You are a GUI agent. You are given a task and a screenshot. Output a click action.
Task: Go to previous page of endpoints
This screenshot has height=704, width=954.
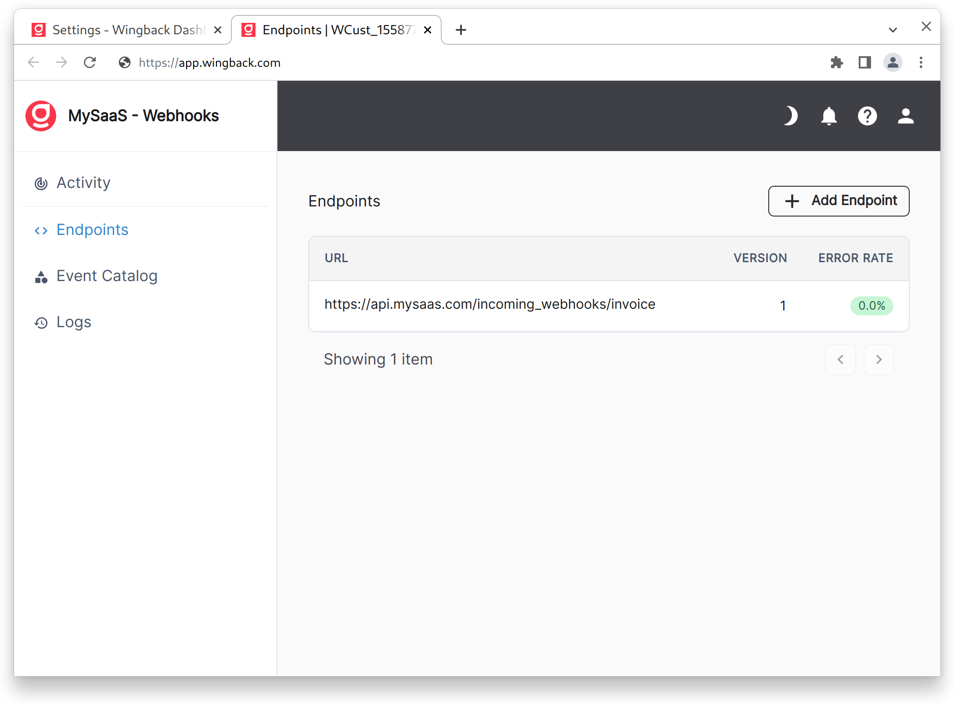840,360
